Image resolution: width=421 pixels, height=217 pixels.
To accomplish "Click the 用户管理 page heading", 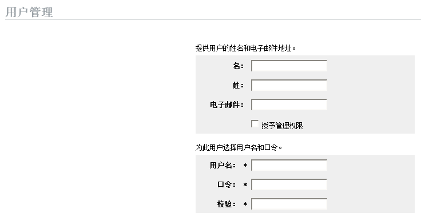I will (x=29, y=12).
